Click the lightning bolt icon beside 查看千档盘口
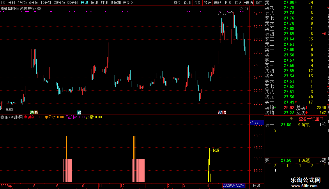This screenshot has height=189, width=329. [x=291, y=119]
